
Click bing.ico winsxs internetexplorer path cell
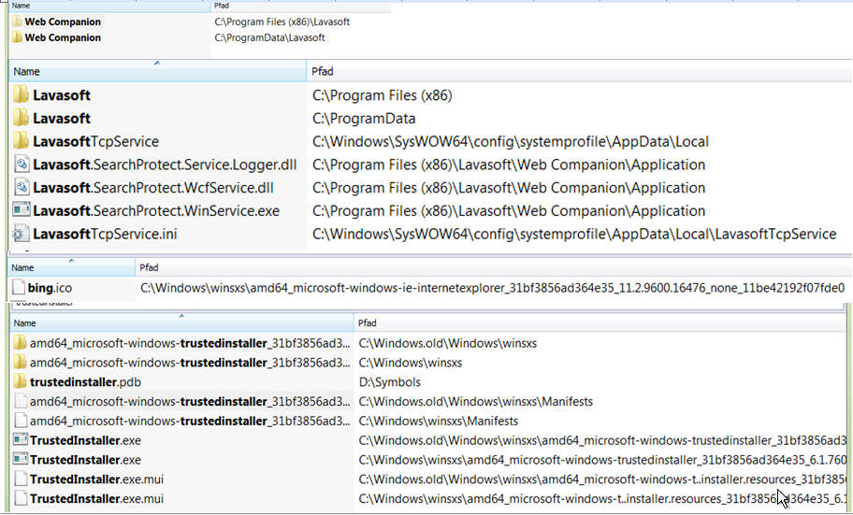pos(492,288)
